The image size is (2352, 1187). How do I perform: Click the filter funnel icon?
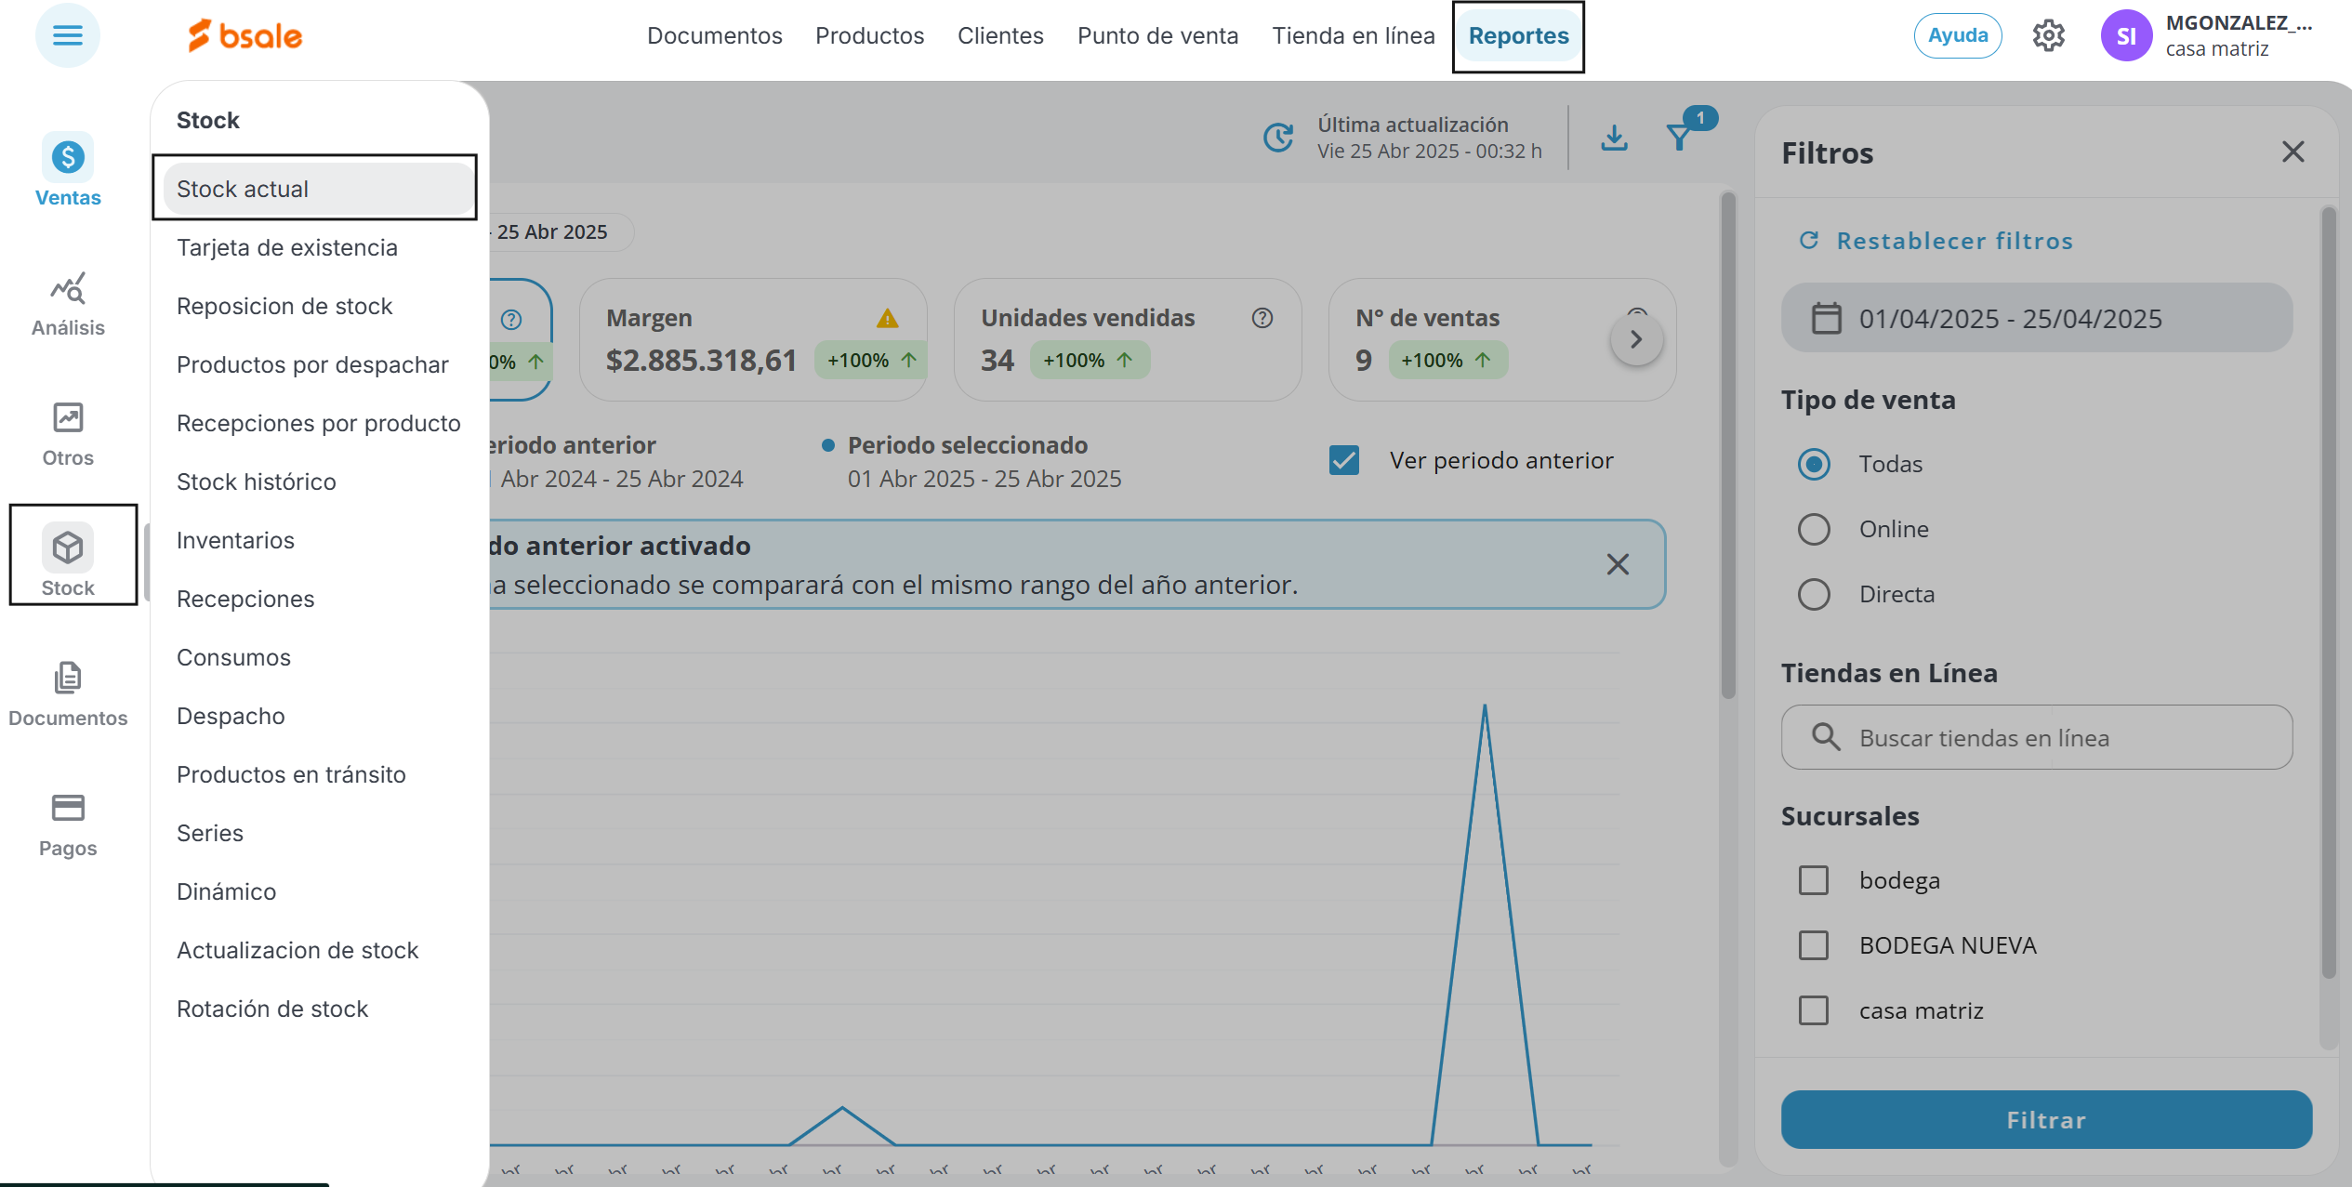tap(1680, 138)
